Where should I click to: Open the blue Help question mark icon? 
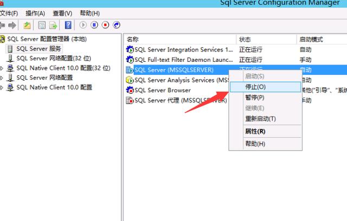point(68,25)
